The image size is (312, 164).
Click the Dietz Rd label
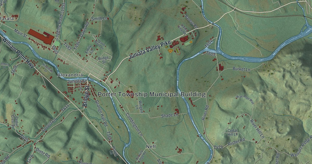[43, 153]
